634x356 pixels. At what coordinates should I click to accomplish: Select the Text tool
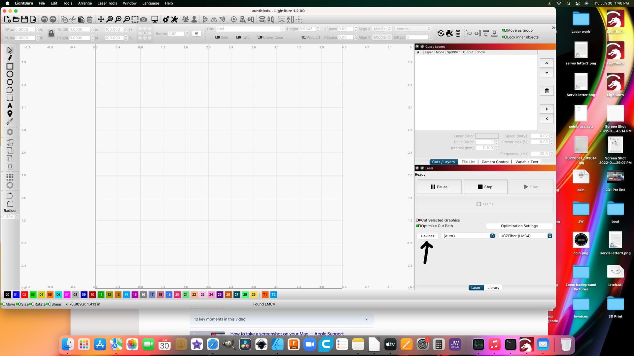pyautogui.click(x=10, y=106)
